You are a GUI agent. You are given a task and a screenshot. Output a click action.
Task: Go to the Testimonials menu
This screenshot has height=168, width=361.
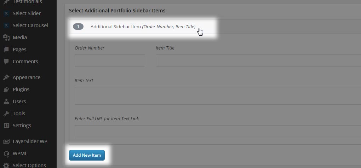tap(27, 2)
